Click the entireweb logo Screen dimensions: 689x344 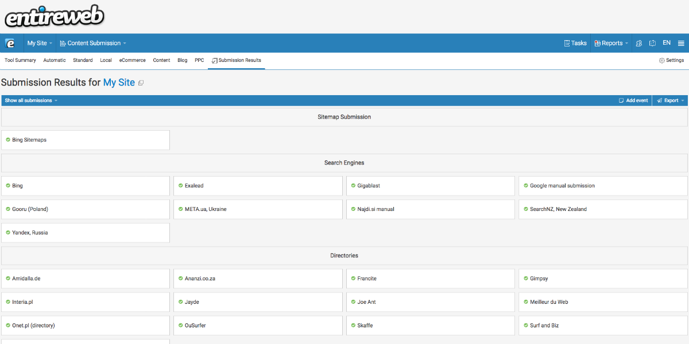point(55,15)
